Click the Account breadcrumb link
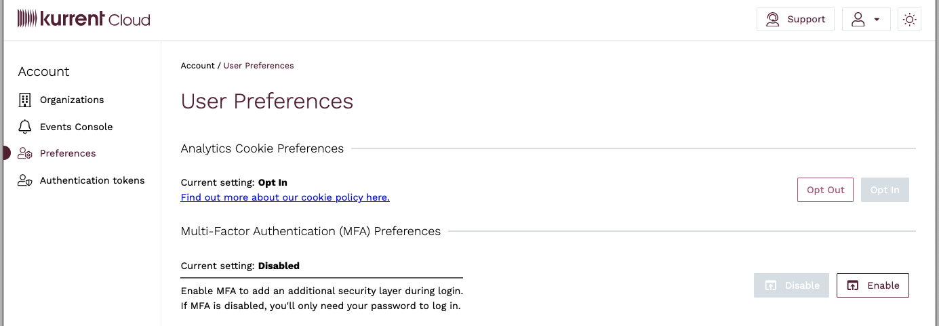The height and width of the screenshot is (326, 939). [197, 66]
